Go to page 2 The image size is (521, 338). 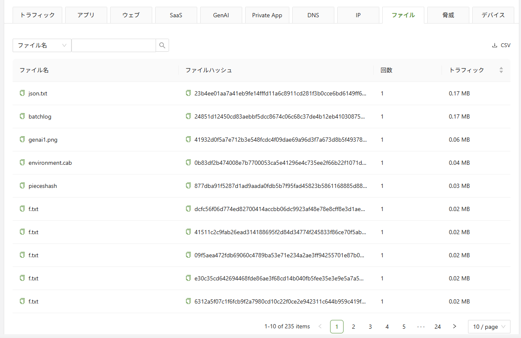pos(354,327)
